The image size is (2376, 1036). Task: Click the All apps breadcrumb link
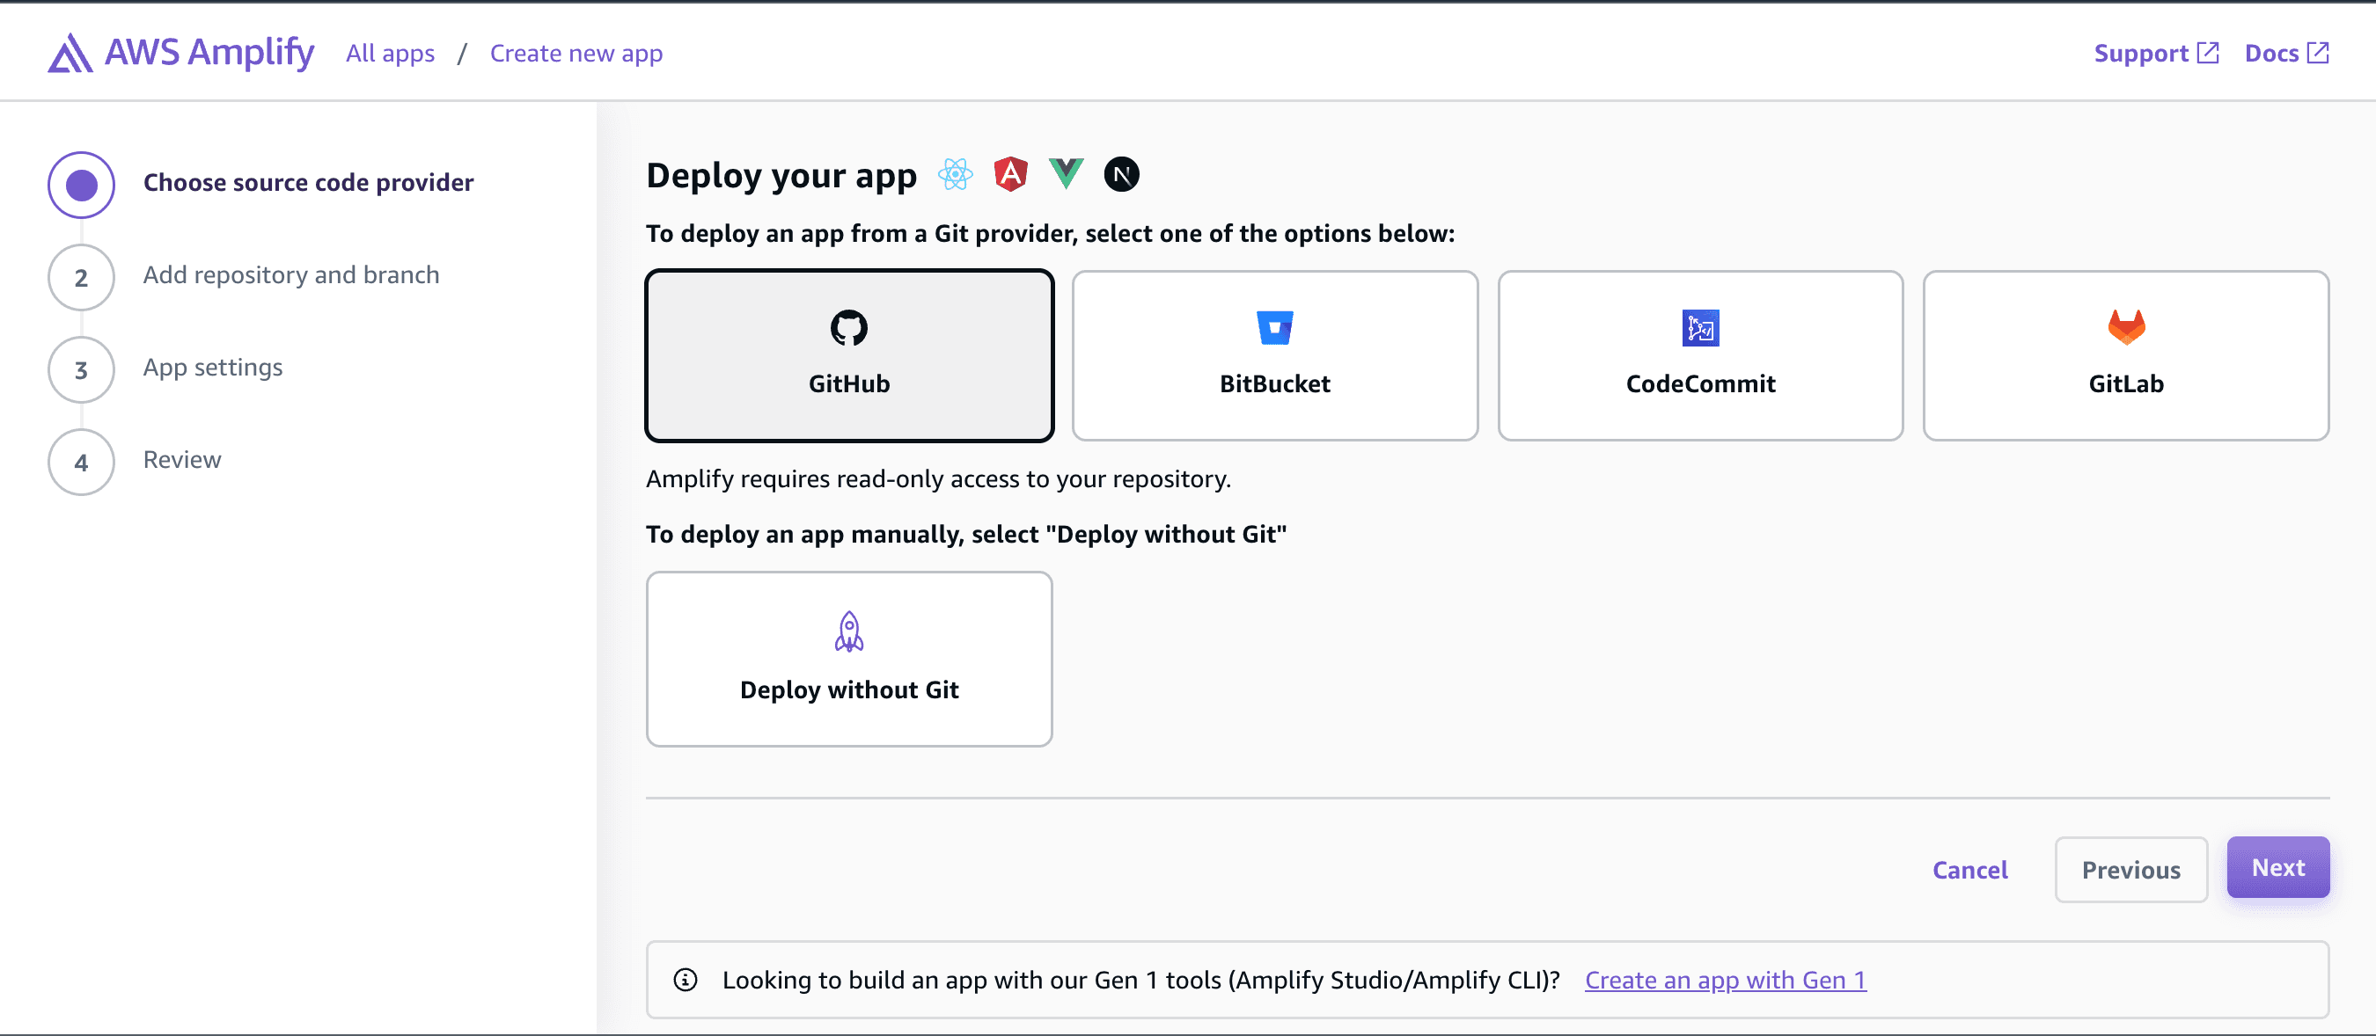coord(390,52)
